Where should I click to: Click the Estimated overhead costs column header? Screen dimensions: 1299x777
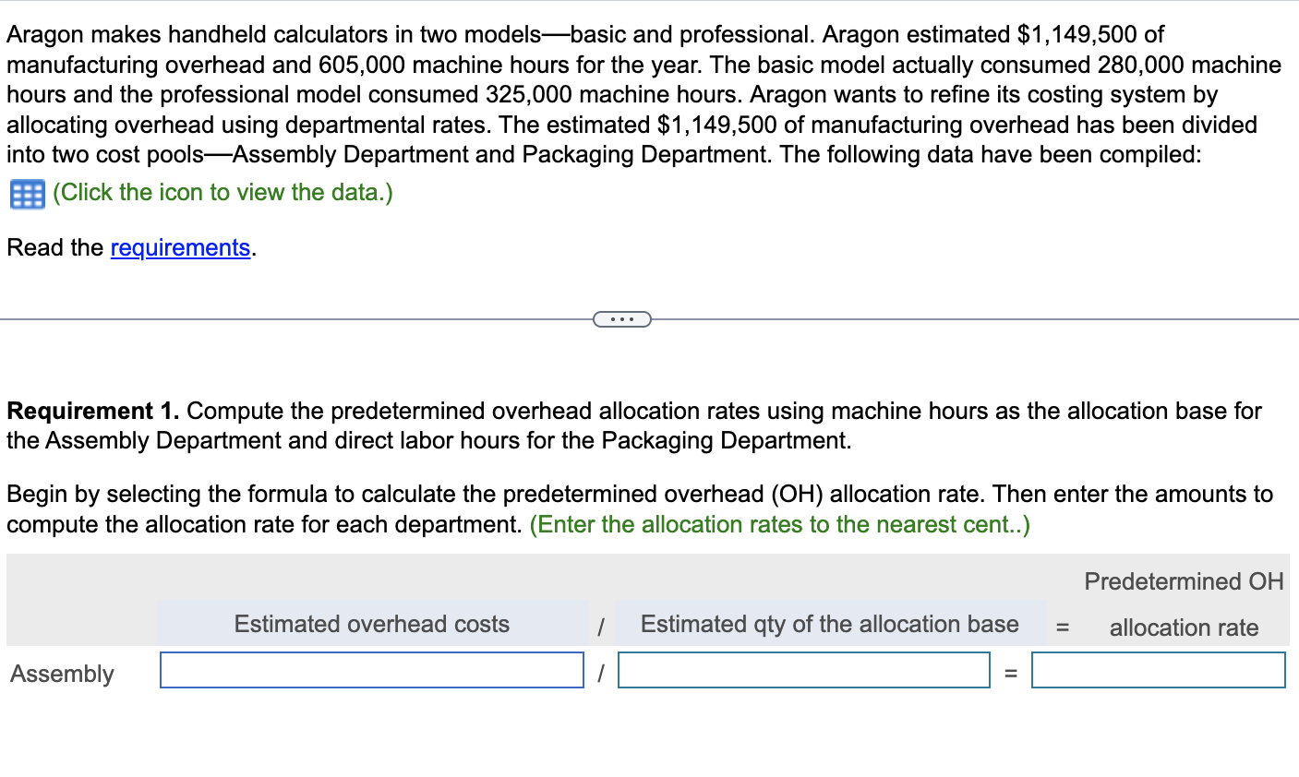click(x=371, y=624)
